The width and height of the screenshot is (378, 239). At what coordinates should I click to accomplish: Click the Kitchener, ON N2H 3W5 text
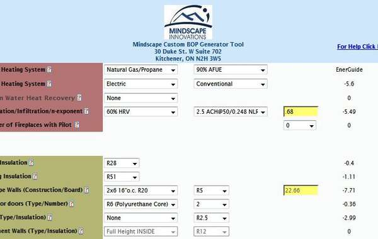(188, 58)
